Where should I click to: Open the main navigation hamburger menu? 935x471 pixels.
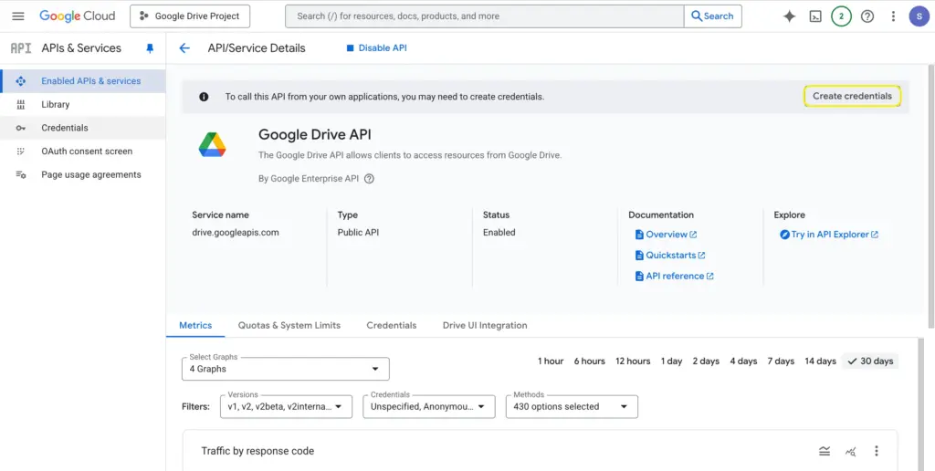[17, 16]
